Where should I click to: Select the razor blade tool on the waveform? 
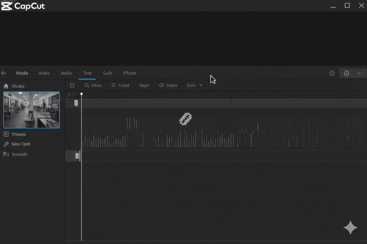[x=185, y=118]
